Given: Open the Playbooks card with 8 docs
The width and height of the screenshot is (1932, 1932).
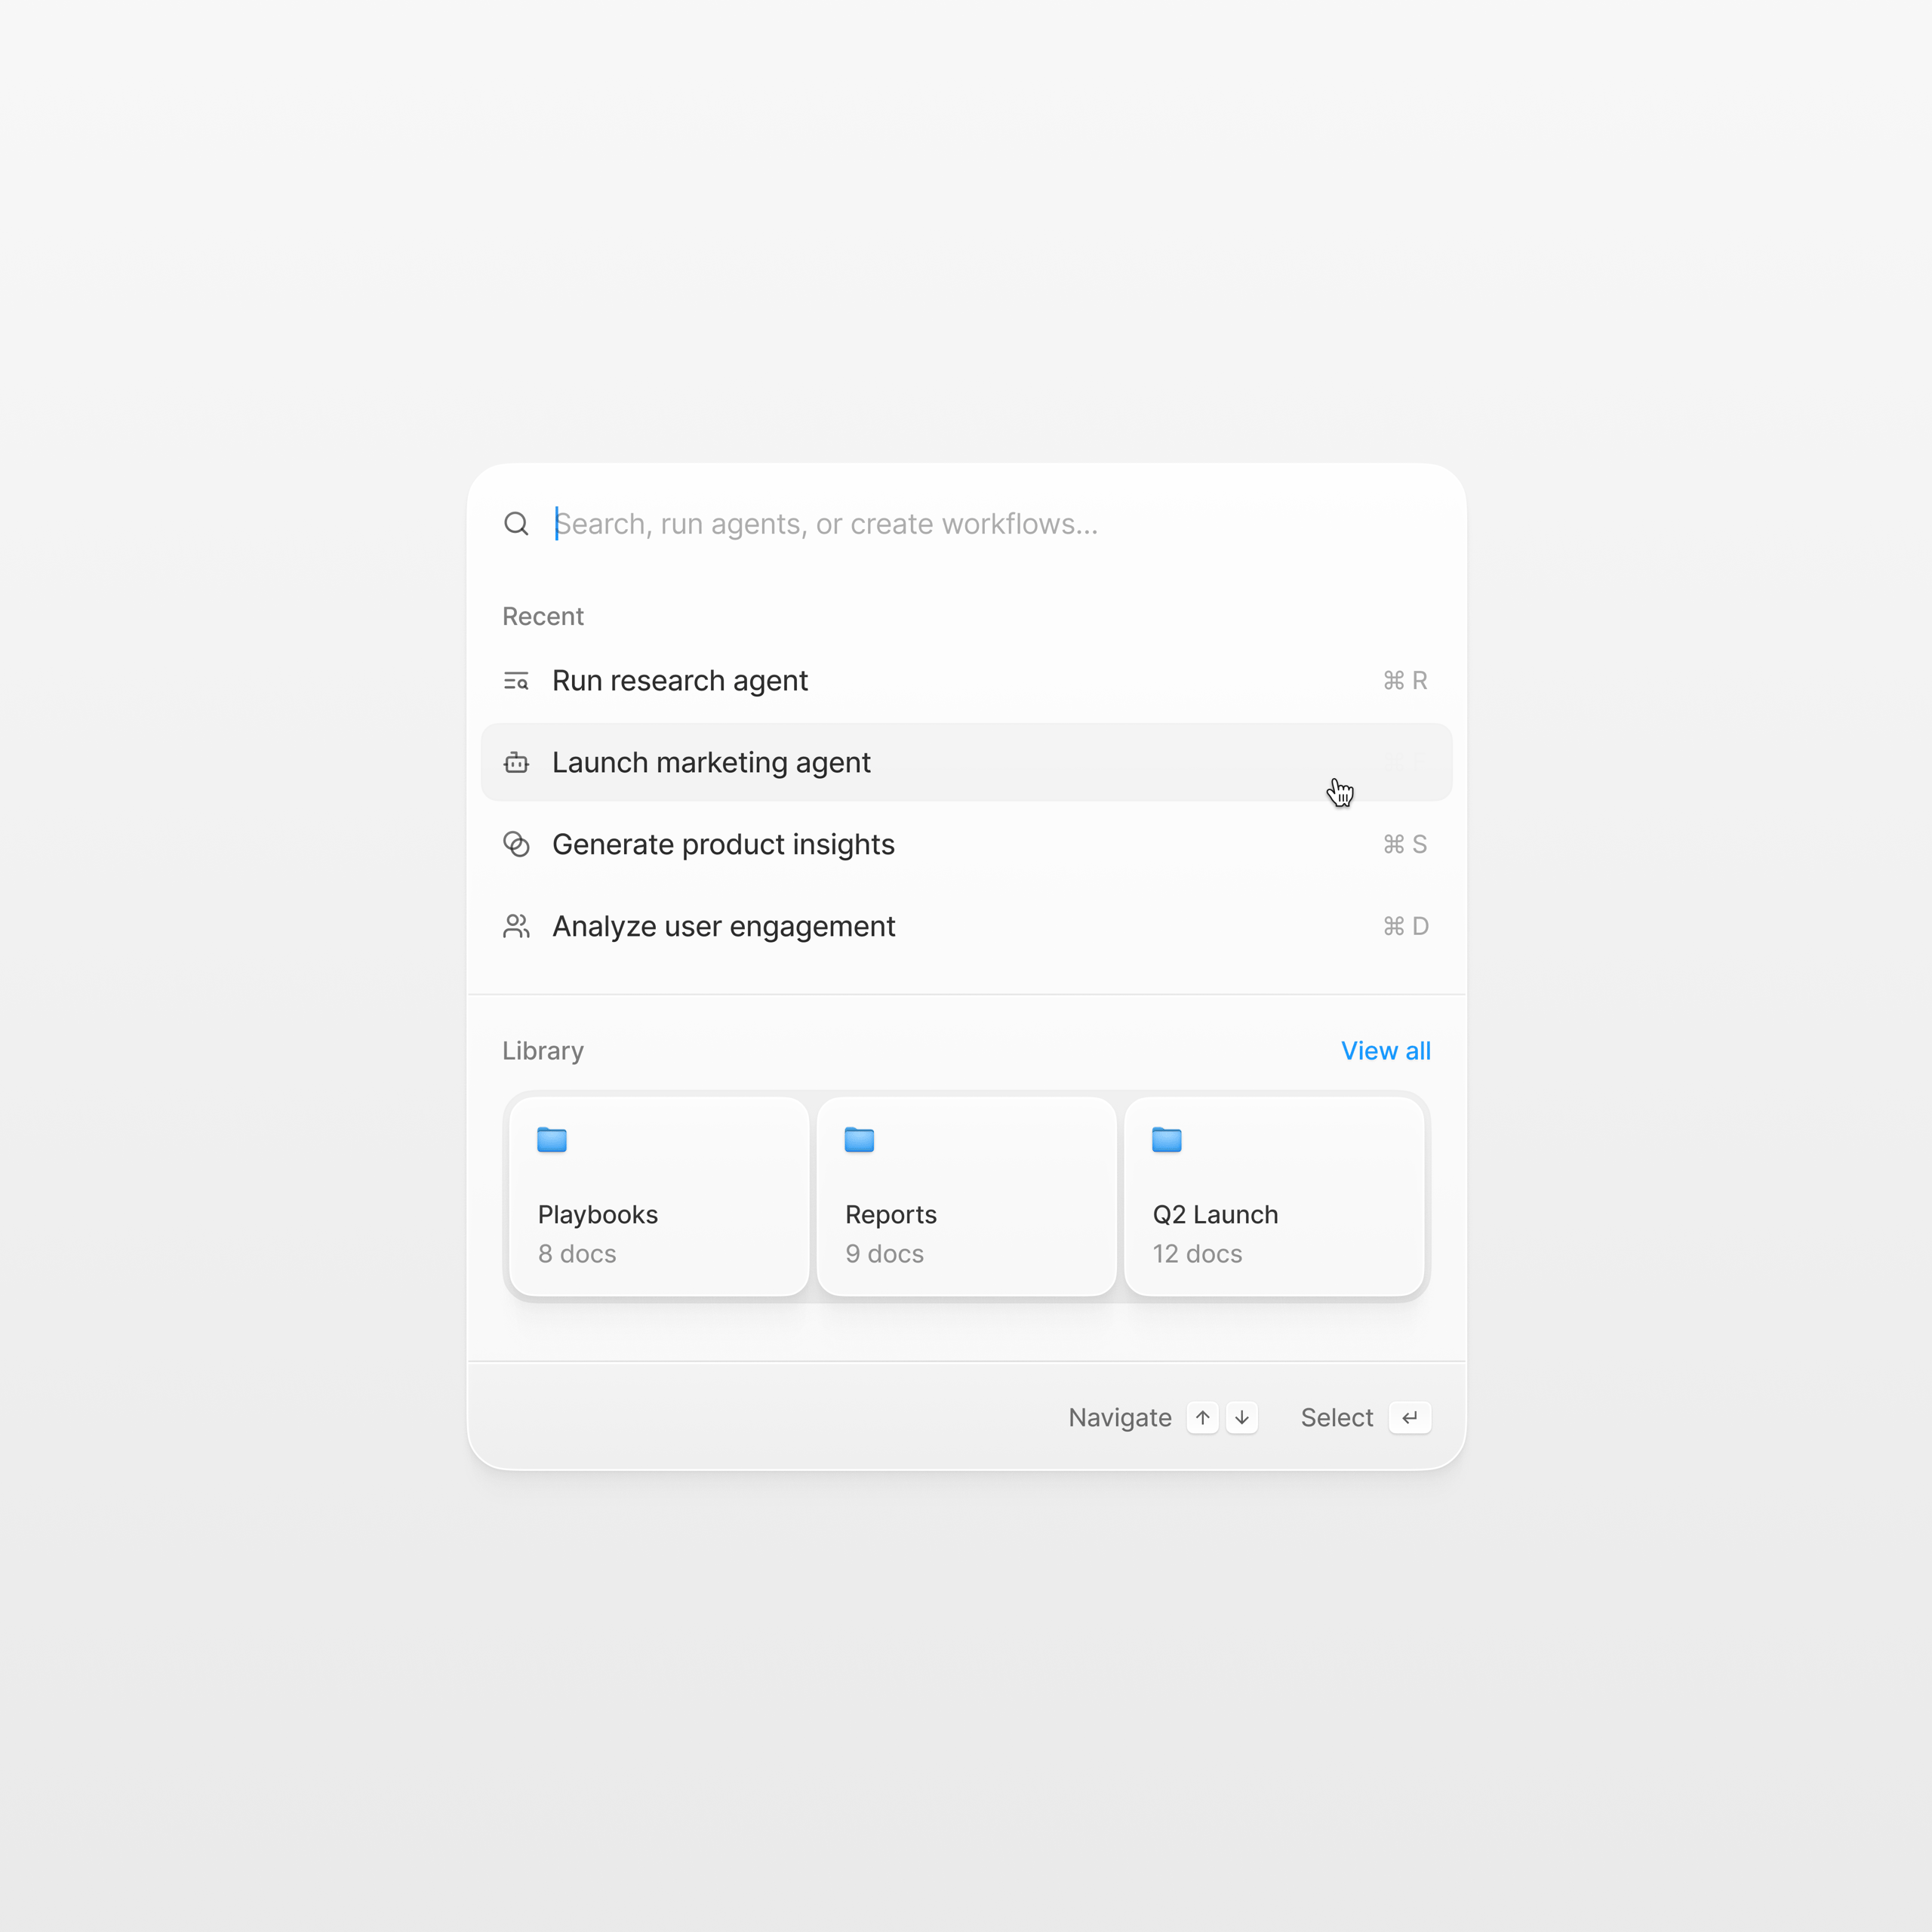Looking at the screenshot, I should point(657,1196).
